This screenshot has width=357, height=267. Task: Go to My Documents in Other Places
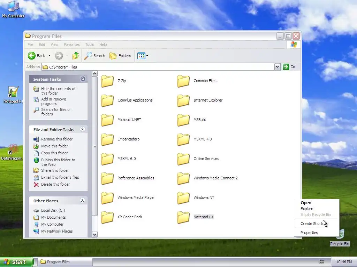(x=53, y=217)
